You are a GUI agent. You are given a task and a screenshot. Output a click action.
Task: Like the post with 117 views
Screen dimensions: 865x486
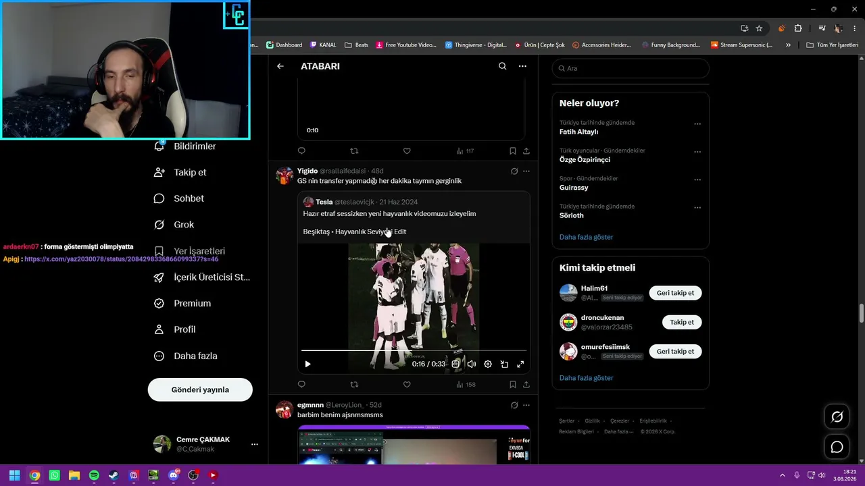click(407, 151)
